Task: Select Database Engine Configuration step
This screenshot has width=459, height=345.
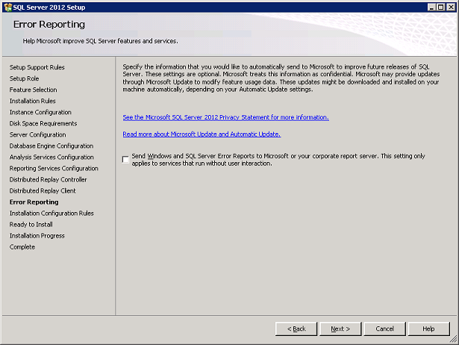Action: point(51,146)
